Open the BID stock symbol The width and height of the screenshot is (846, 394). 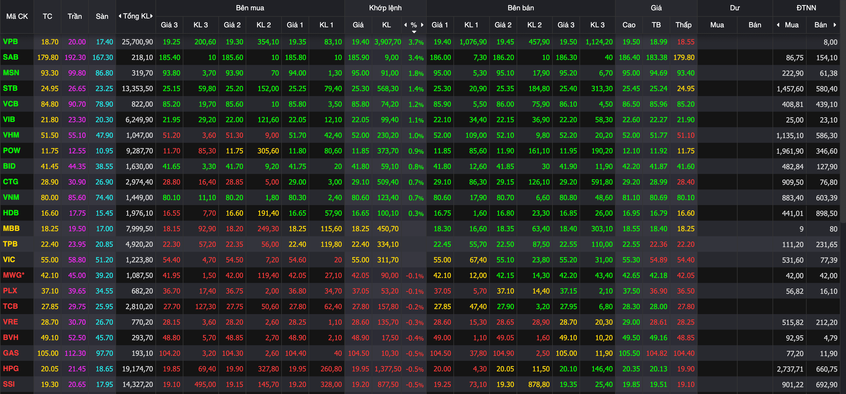[x=9, y=166]
